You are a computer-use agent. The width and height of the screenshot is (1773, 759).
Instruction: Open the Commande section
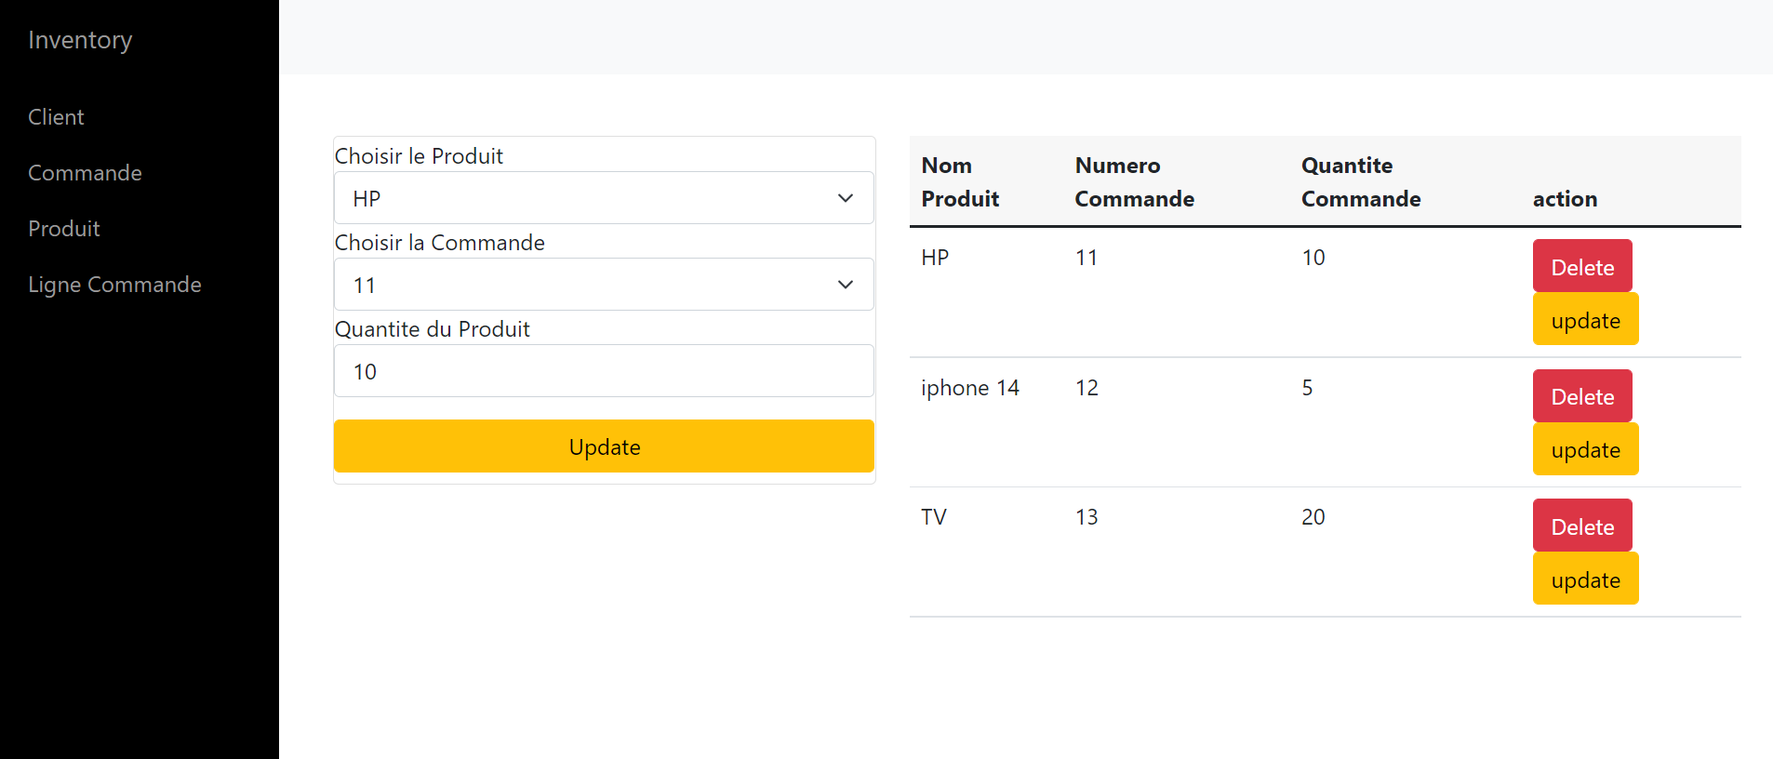coord(85,172)
